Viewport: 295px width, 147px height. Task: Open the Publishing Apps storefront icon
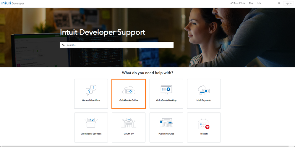point(166,123)
